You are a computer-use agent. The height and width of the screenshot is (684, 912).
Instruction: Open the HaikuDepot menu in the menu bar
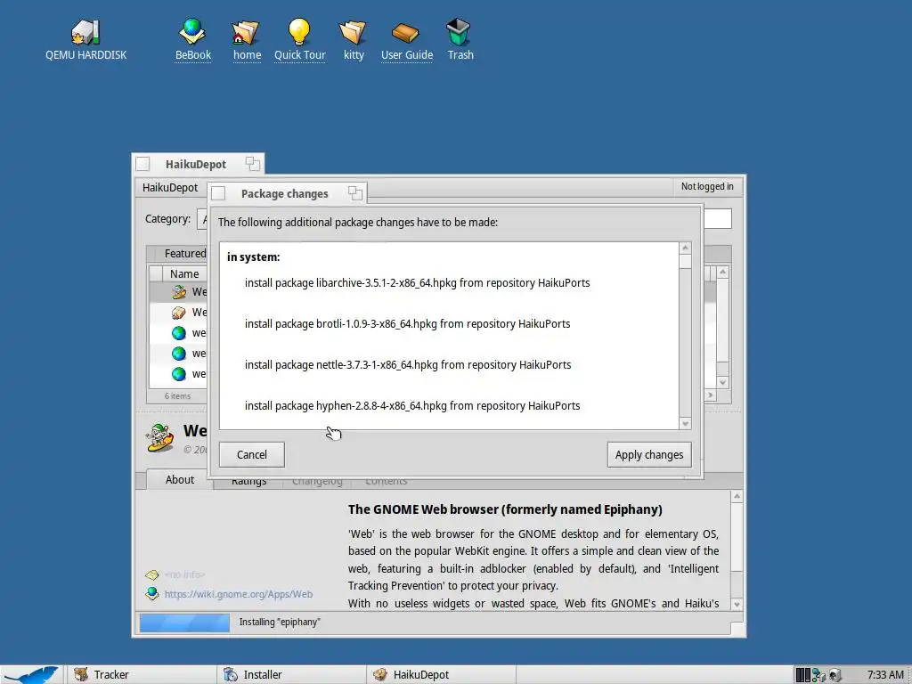pos(170,187)
